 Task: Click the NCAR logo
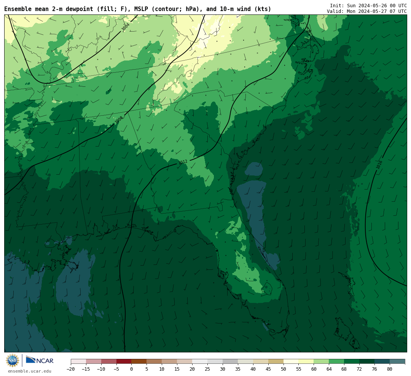pos(40,360)
